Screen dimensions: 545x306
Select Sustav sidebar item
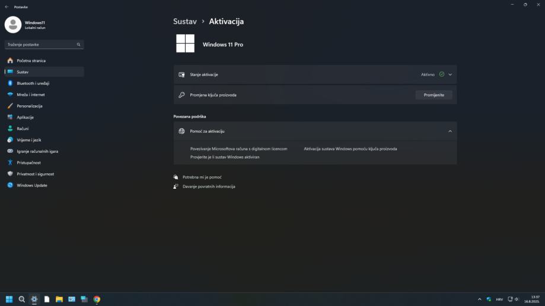pos(44,72)
